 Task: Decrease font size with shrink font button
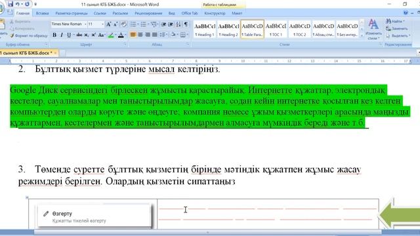[x=115, y=24]
